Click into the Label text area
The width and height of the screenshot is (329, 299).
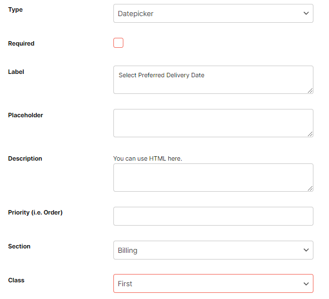213,79
